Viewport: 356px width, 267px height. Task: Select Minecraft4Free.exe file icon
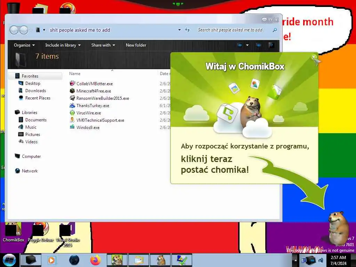pos(72,91)
